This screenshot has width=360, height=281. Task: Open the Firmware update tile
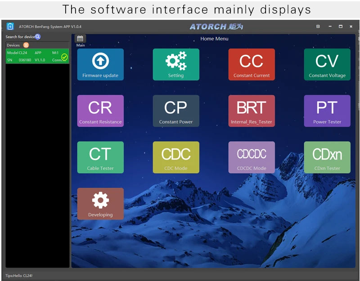point(100,64)
